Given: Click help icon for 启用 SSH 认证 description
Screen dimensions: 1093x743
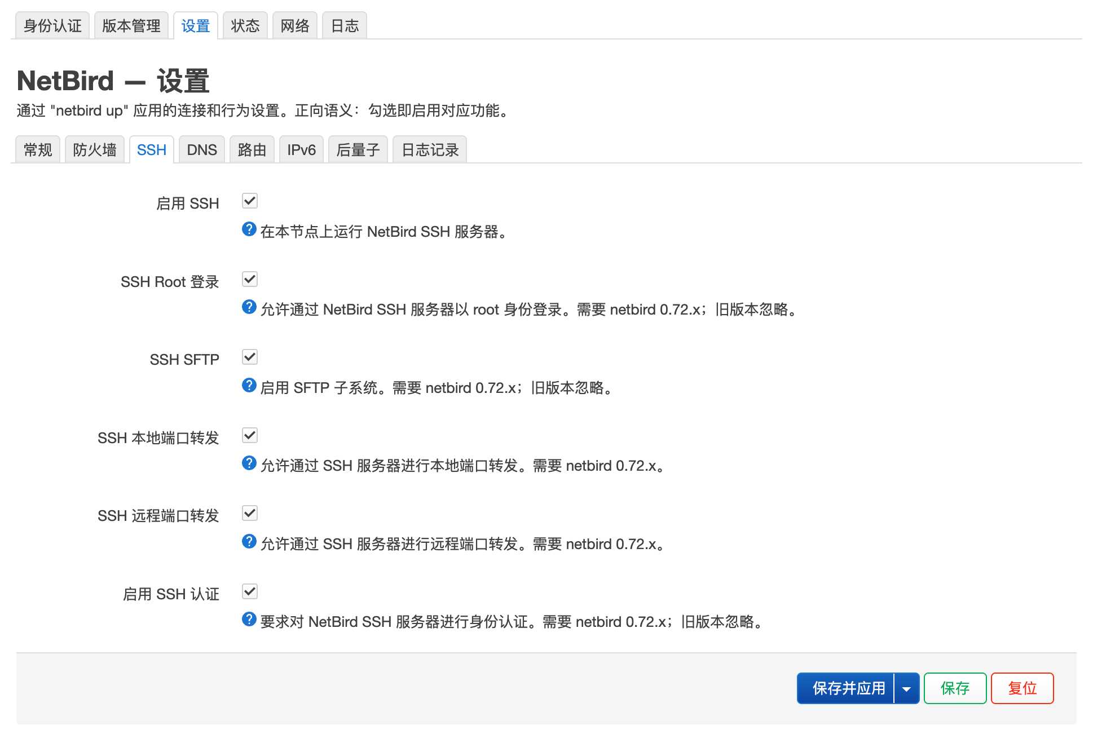Looking at the screenshot, I should pyautogui.click(x=249, y=619).
